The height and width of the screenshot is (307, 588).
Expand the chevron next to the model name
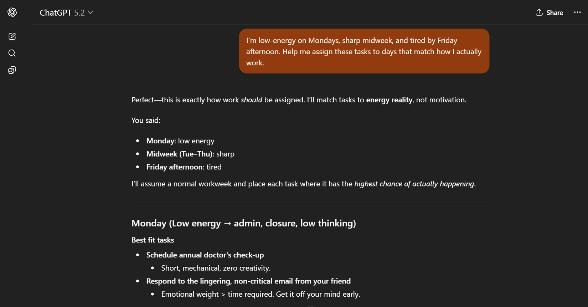point(90,12)
